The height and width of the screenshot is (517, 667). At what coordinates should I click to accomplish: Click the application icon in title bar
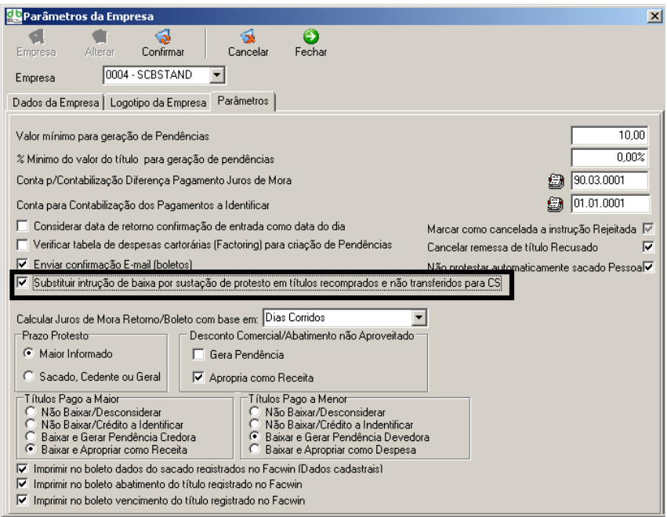coord(13,16)
